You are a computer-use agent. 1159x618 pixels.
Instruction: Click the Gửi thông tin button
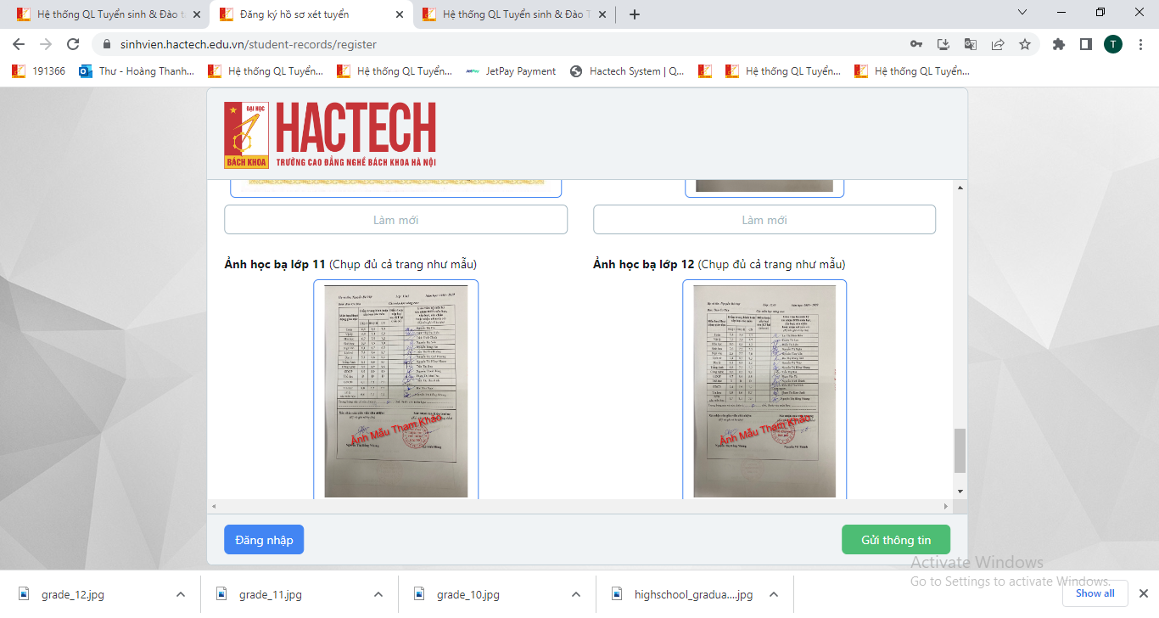pos(896,540)
